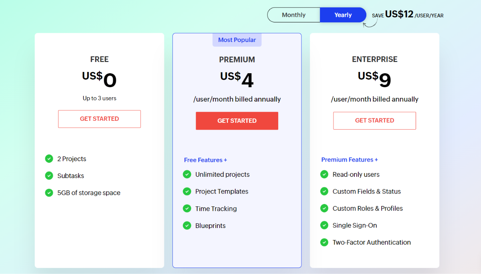Select the checkmark beside Custom Fields & Status

pyautogui.click(x=324, y=191)
